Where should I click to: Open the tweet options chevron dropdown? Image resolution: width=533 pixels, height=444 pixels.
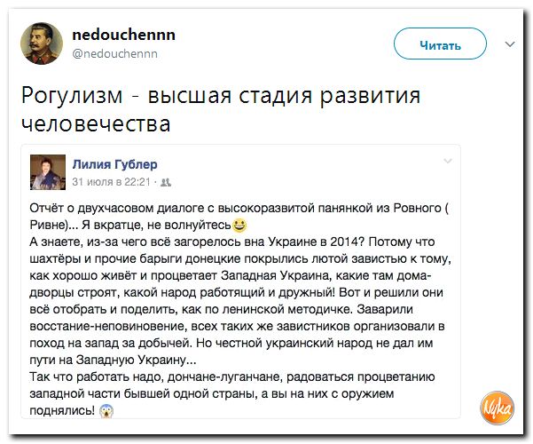[509, 44]
